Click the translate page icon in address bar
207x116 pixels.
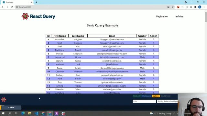pos(168,7)
